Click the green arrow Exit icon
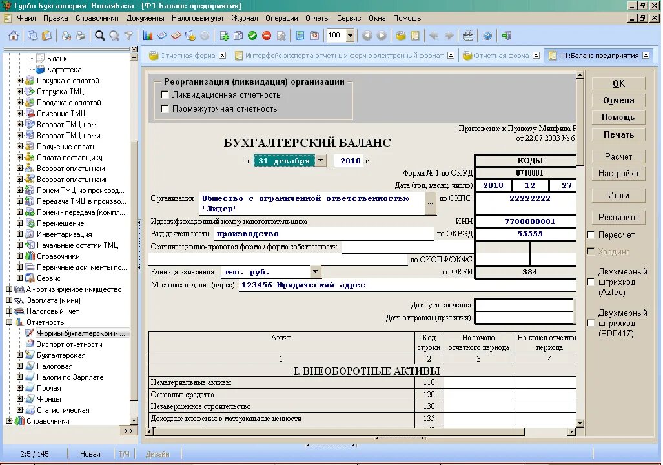 (x=507, y=36)
